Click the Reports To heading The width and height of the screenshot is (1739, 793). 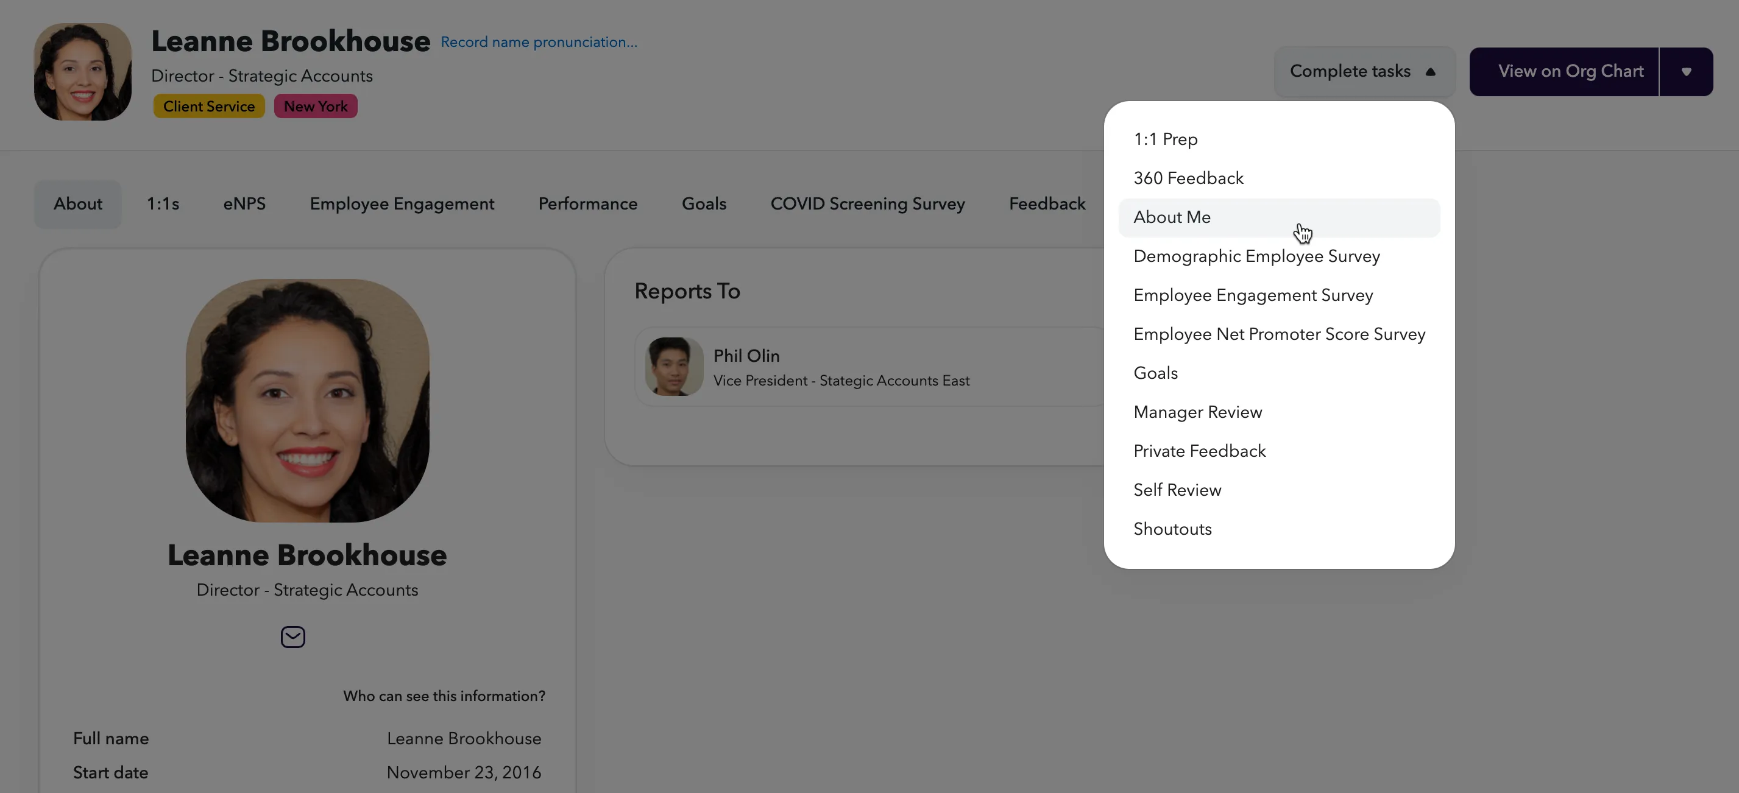[x=687, y=292]
